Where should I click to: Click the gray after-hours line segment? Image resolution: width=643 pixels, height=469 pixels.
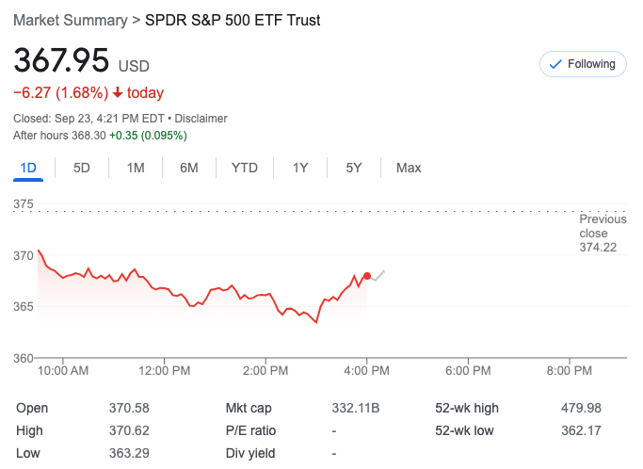pos(377,276)
